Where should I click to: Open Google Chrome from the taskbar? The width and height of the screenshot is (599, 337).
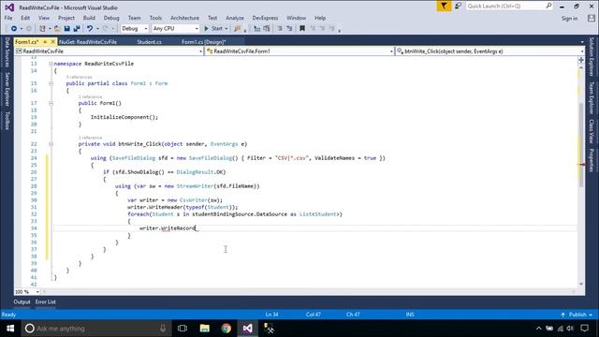226,329
